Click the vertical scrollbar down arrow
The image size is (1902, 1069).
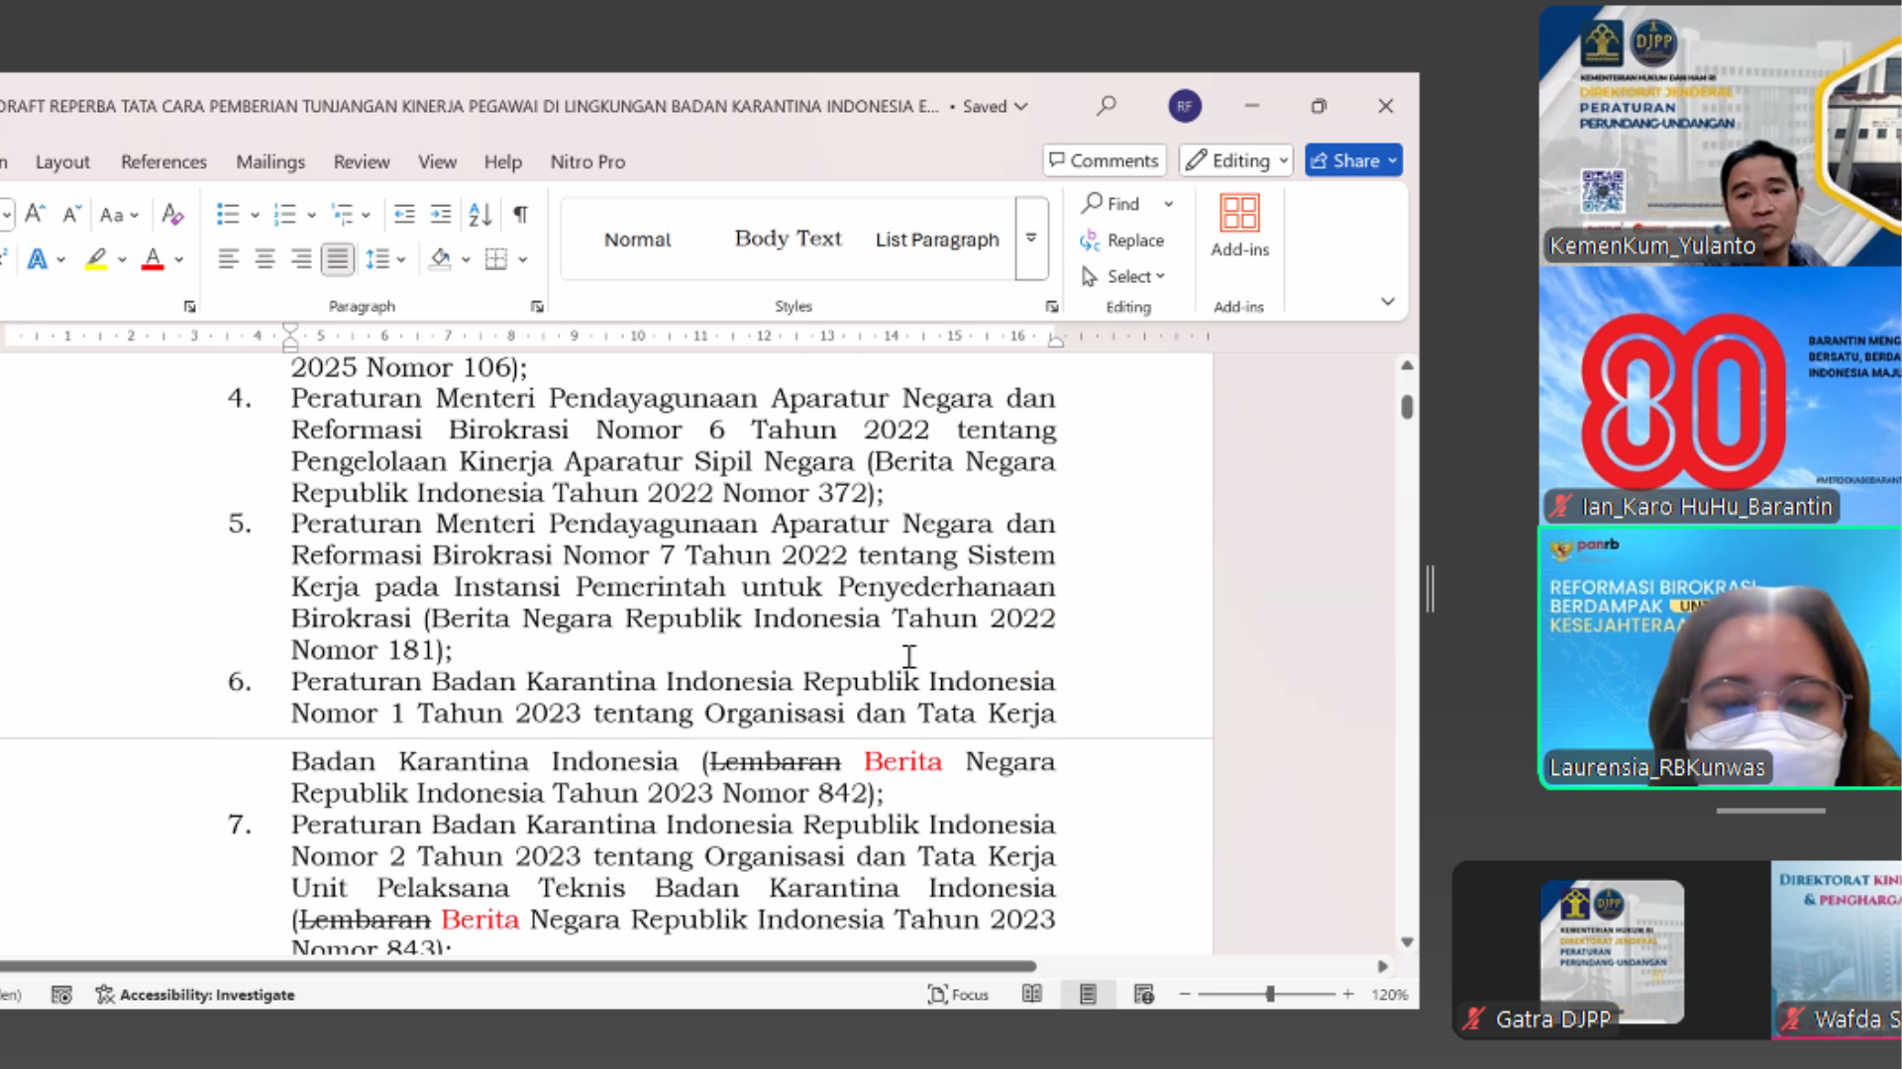tap(1407, 941)
